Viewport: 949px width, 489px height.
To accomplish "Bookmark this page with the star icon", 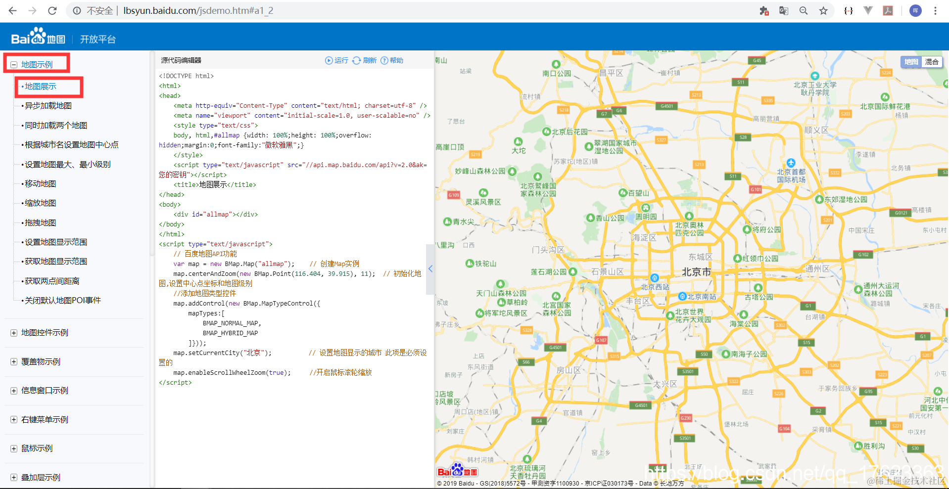I will click(x=823, y=10).
